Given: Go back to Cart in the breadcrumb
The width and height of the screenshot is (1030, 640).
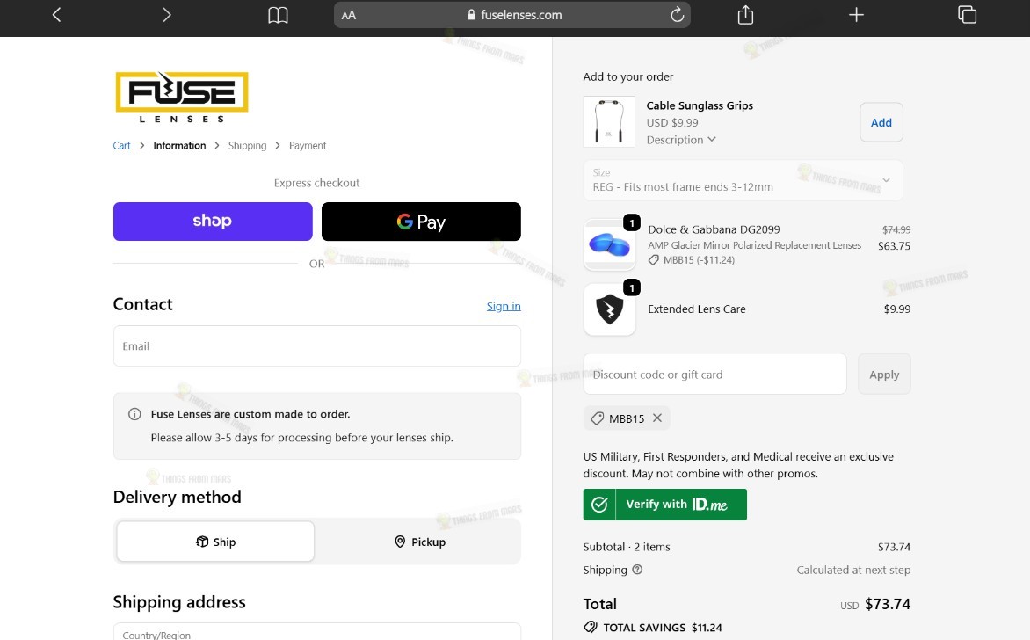Looking at the screenshot, I should click(x=121, y=145).
